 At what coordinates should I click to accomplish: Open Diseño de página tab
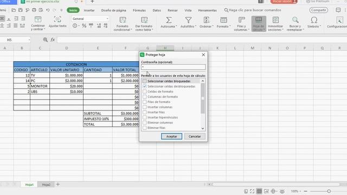(x=113, y=10)
